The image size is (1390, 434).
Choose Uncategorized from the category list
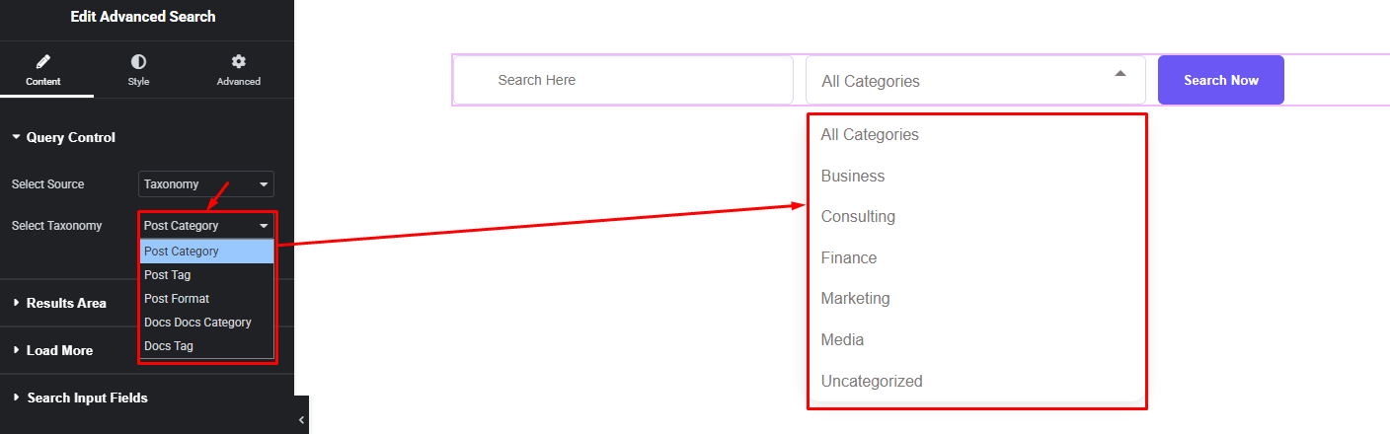click(x=872, y=381)
